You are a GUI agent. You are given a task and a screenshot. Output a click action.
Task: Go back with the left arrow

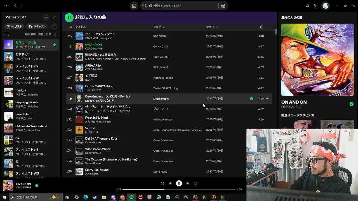15,6
